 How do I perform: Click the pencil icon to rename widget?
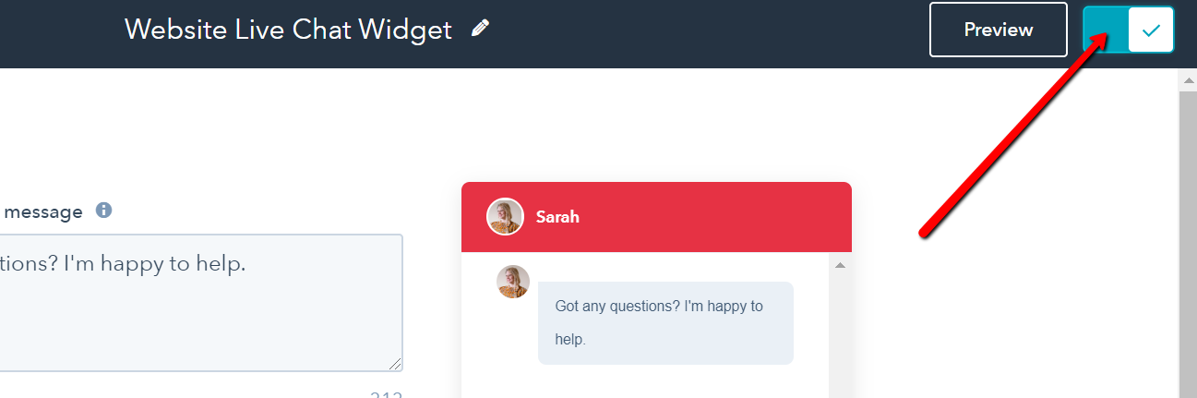480,29
